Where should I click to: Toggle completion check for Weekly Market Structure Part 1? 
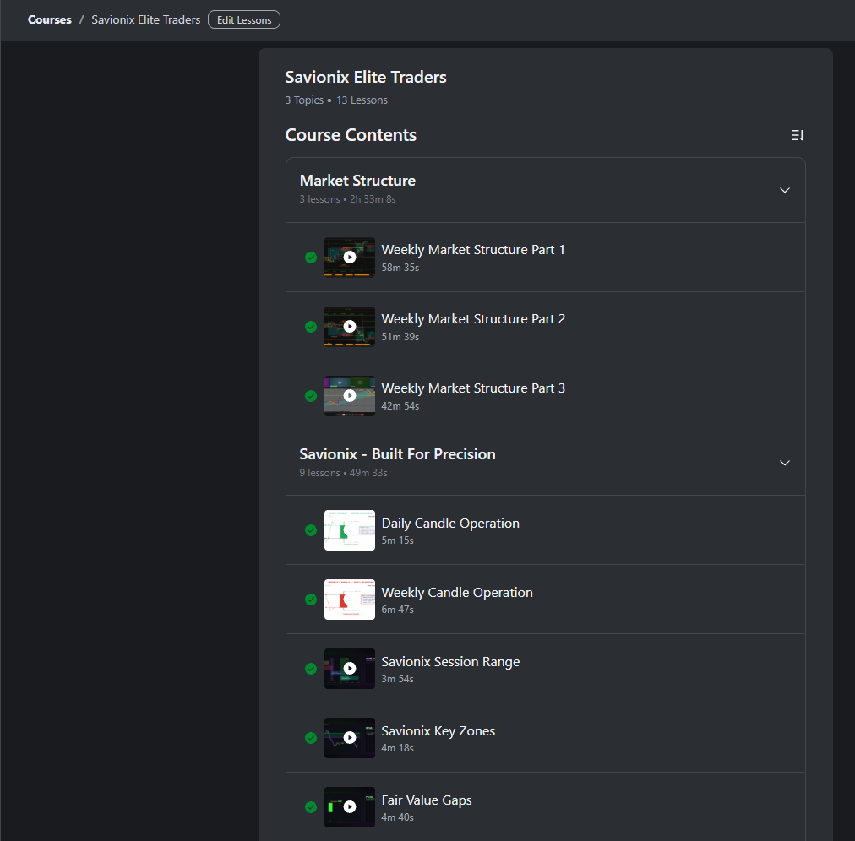pos(311,258)
